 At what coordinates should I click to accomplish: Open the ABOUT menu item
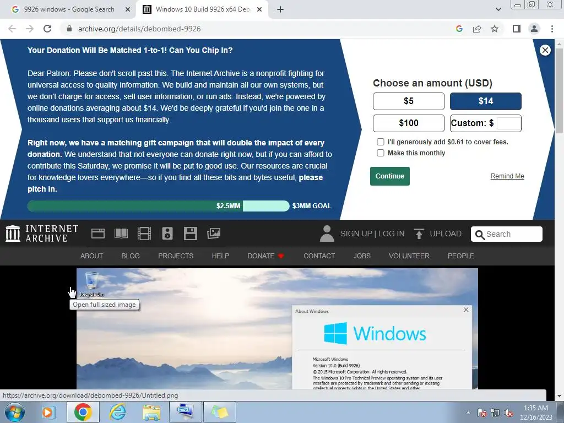click(91, 256)
